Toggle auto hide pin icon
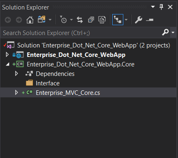This screenshot has width=178, height=158. 161,7
